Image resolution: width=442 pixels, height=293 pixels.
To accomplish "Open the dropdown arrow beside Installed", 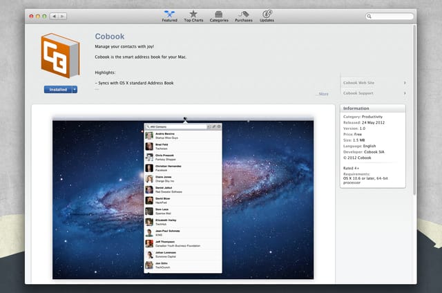I will (x=75, y=89).
